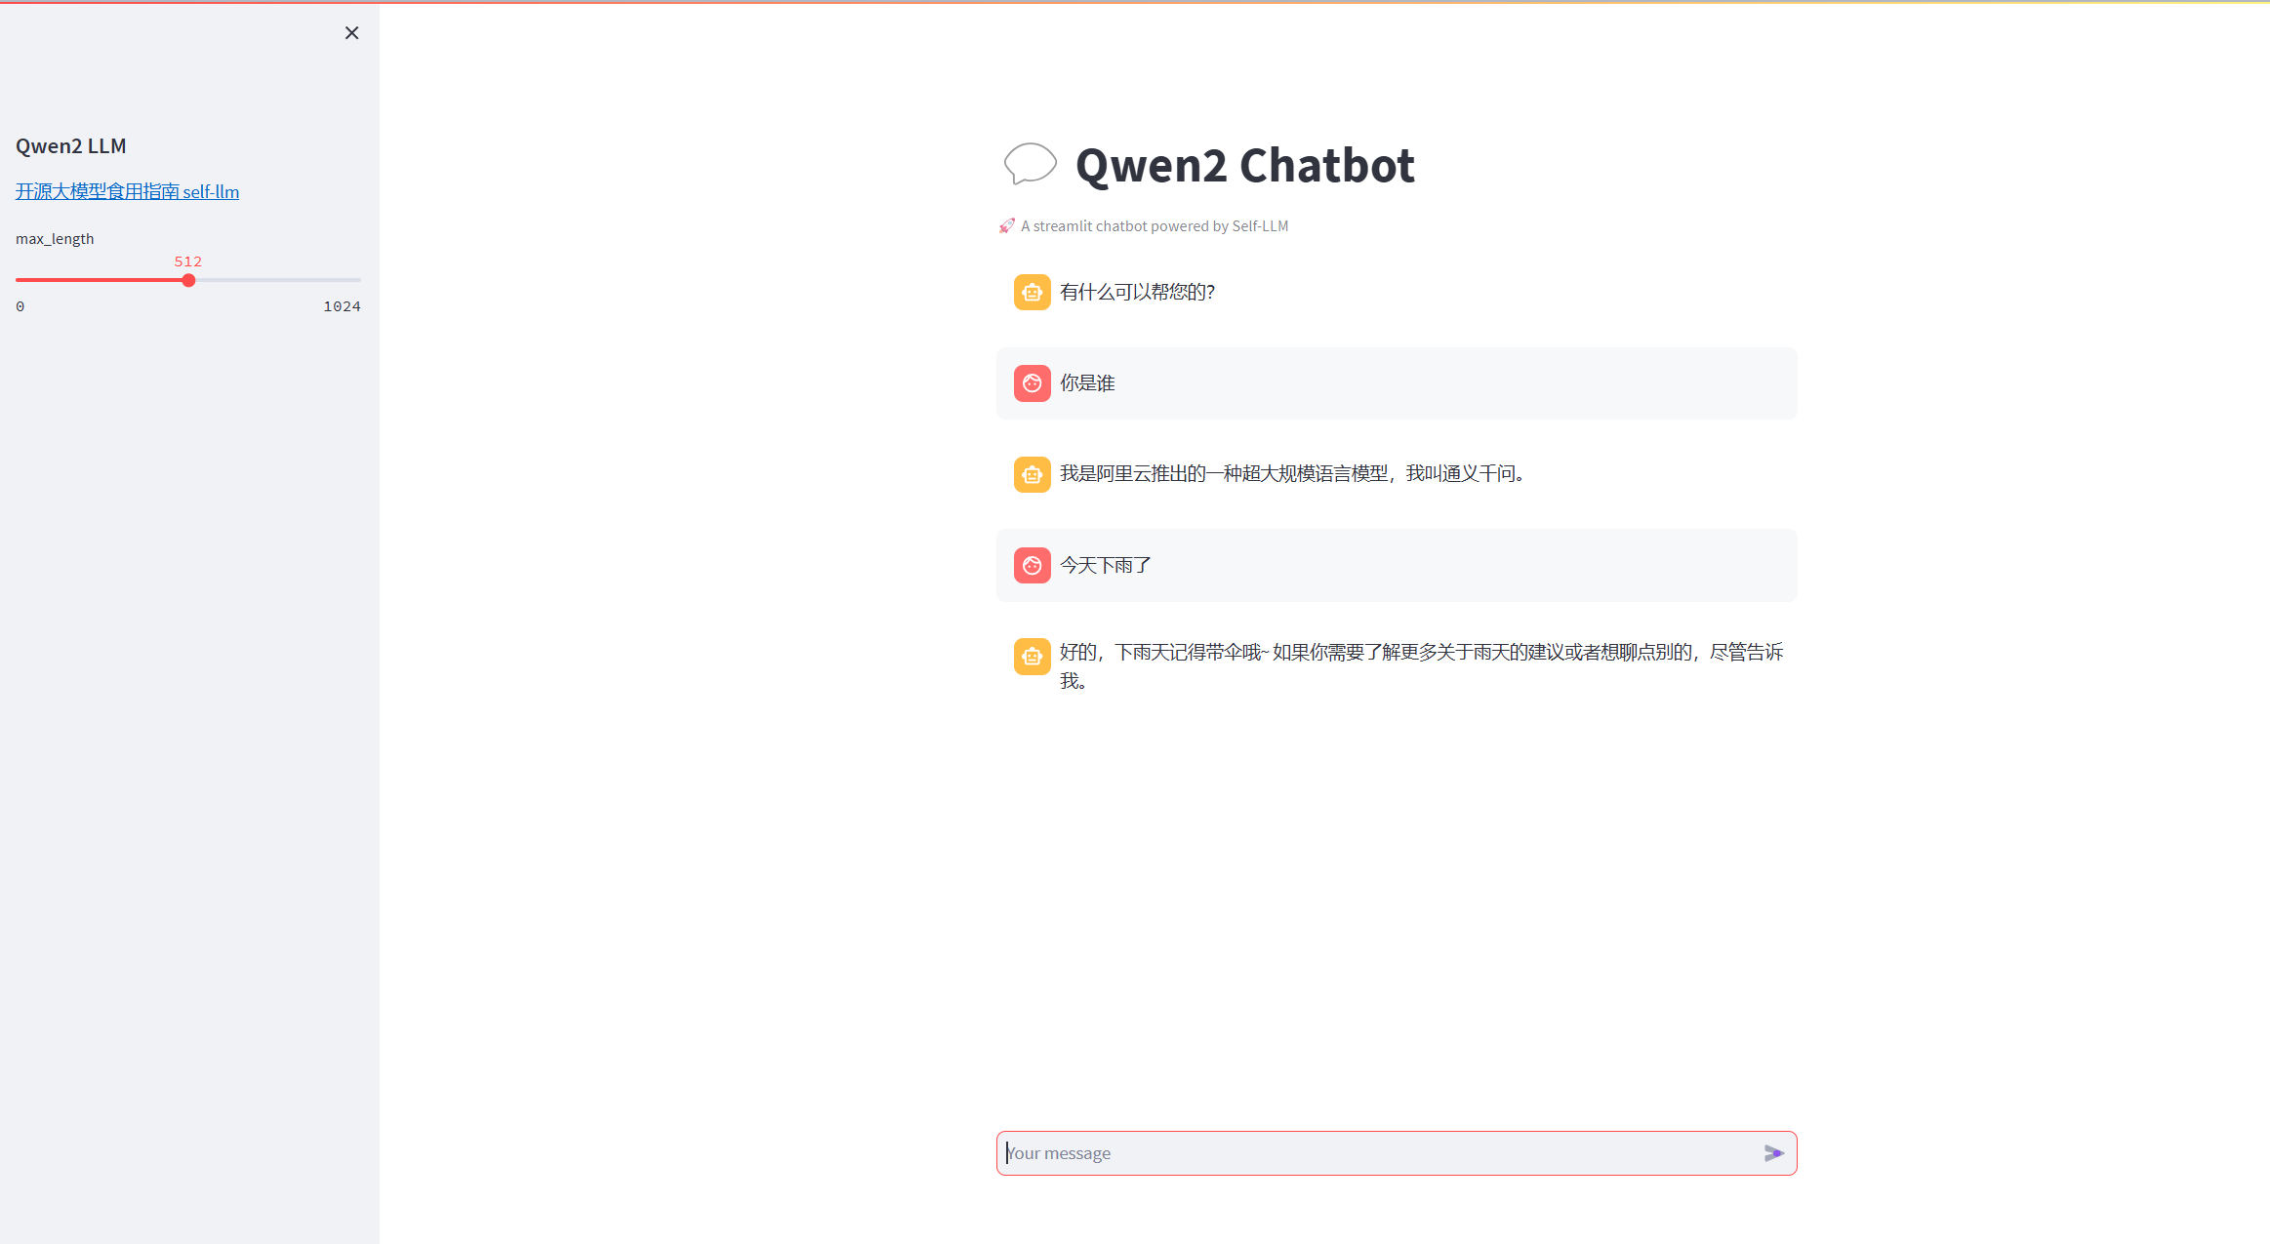The image size is (2270, 1244).
Task: Open the 开源大模型食用指南 self-llm link
Action: coord(127,191)
